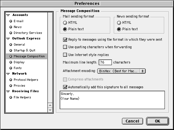Click the bullet icon beside E-mail
Viewport: 174px width, 130px height.
(11, 21)
